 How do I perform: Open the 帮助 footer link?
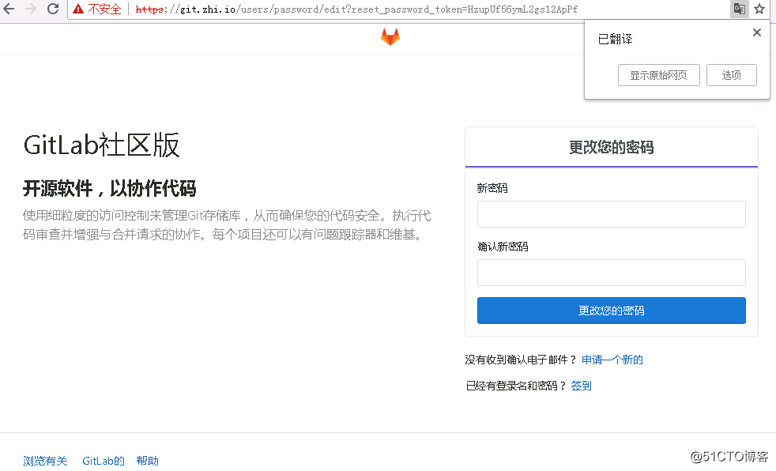[x=148, y=461]
